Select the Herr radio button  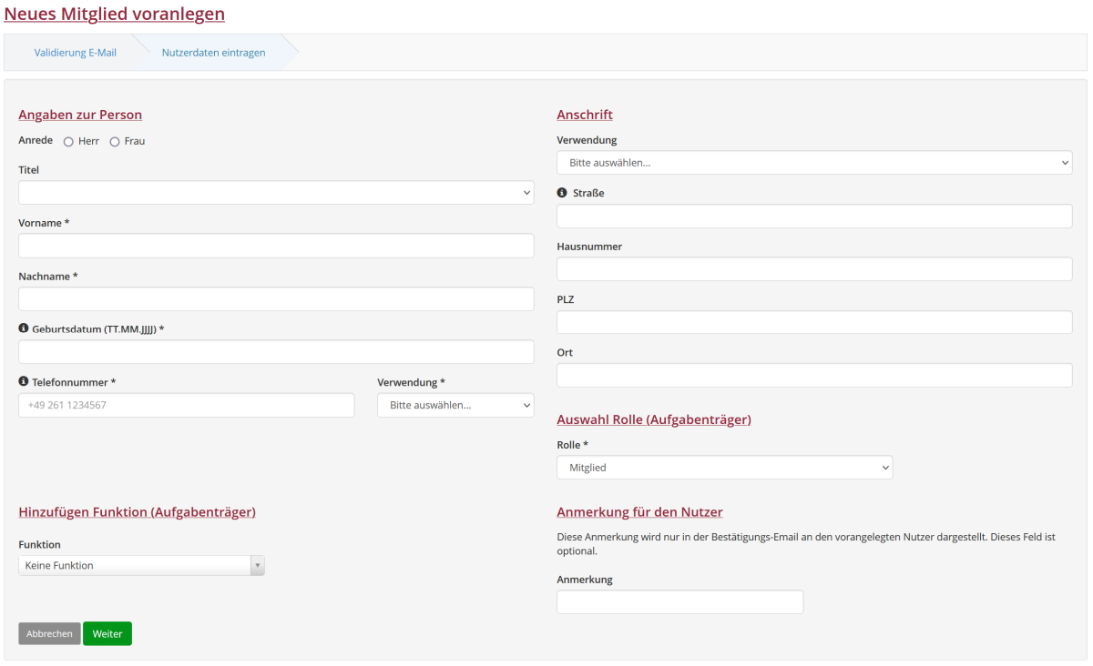[68, 142]
